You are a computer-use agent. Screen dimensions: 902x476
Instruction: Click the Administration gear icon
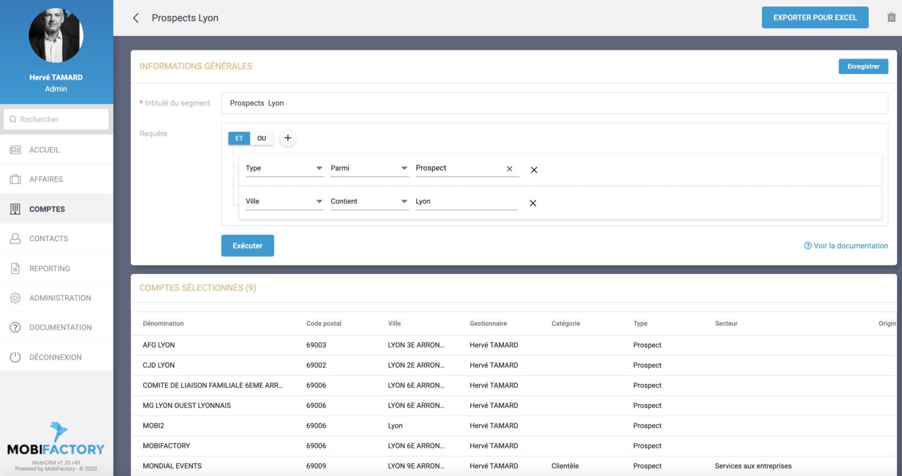15,298
